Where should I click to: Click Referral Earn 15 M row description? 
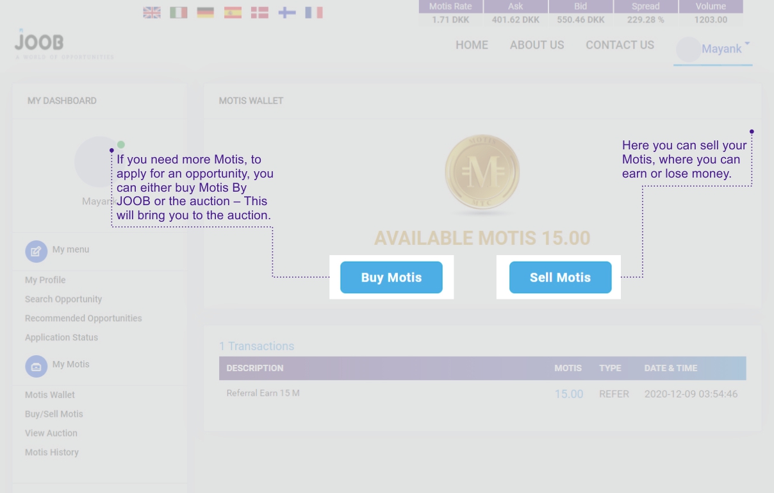pos(263,393)
